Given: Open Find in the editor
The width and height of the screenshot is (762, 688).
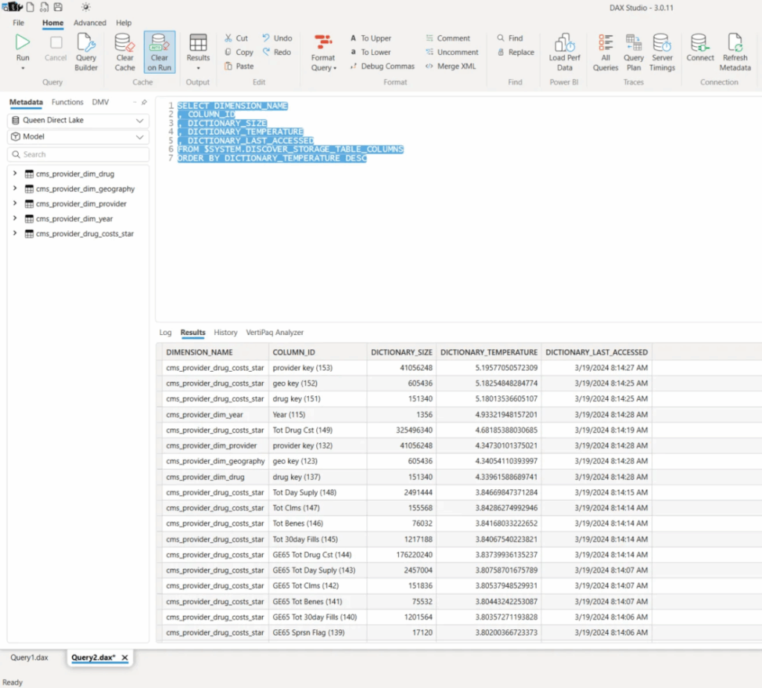Looking at the screenshot, I should pyautogui.click(x=510, y=38).
